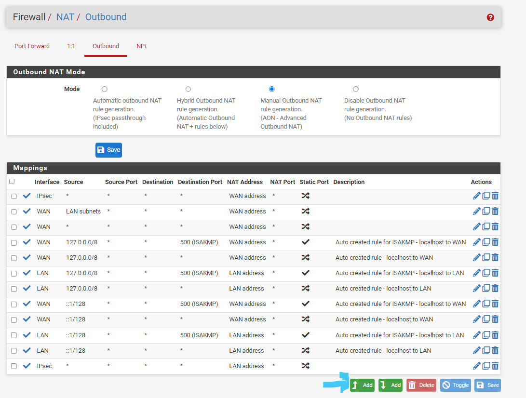Add a rule to top of list
Image resolution: width=526 pixels, height=398 pixels.
click(x=362, y=385)
